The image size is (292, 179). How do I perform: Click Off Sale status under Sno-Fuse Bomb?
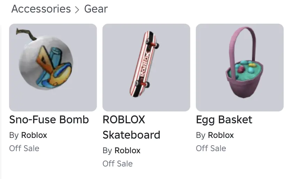(x=24, y=148)
